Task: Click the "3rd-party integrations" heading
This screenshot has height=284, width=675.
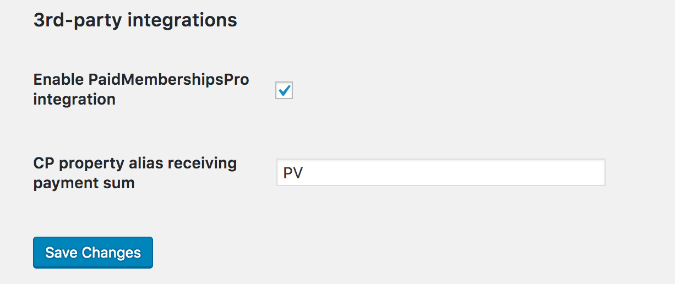Action: (135, 20)
